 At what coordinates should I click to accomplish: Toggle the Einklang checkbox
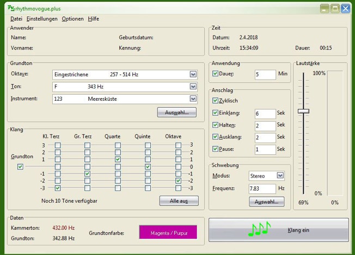tap(215, 113)
